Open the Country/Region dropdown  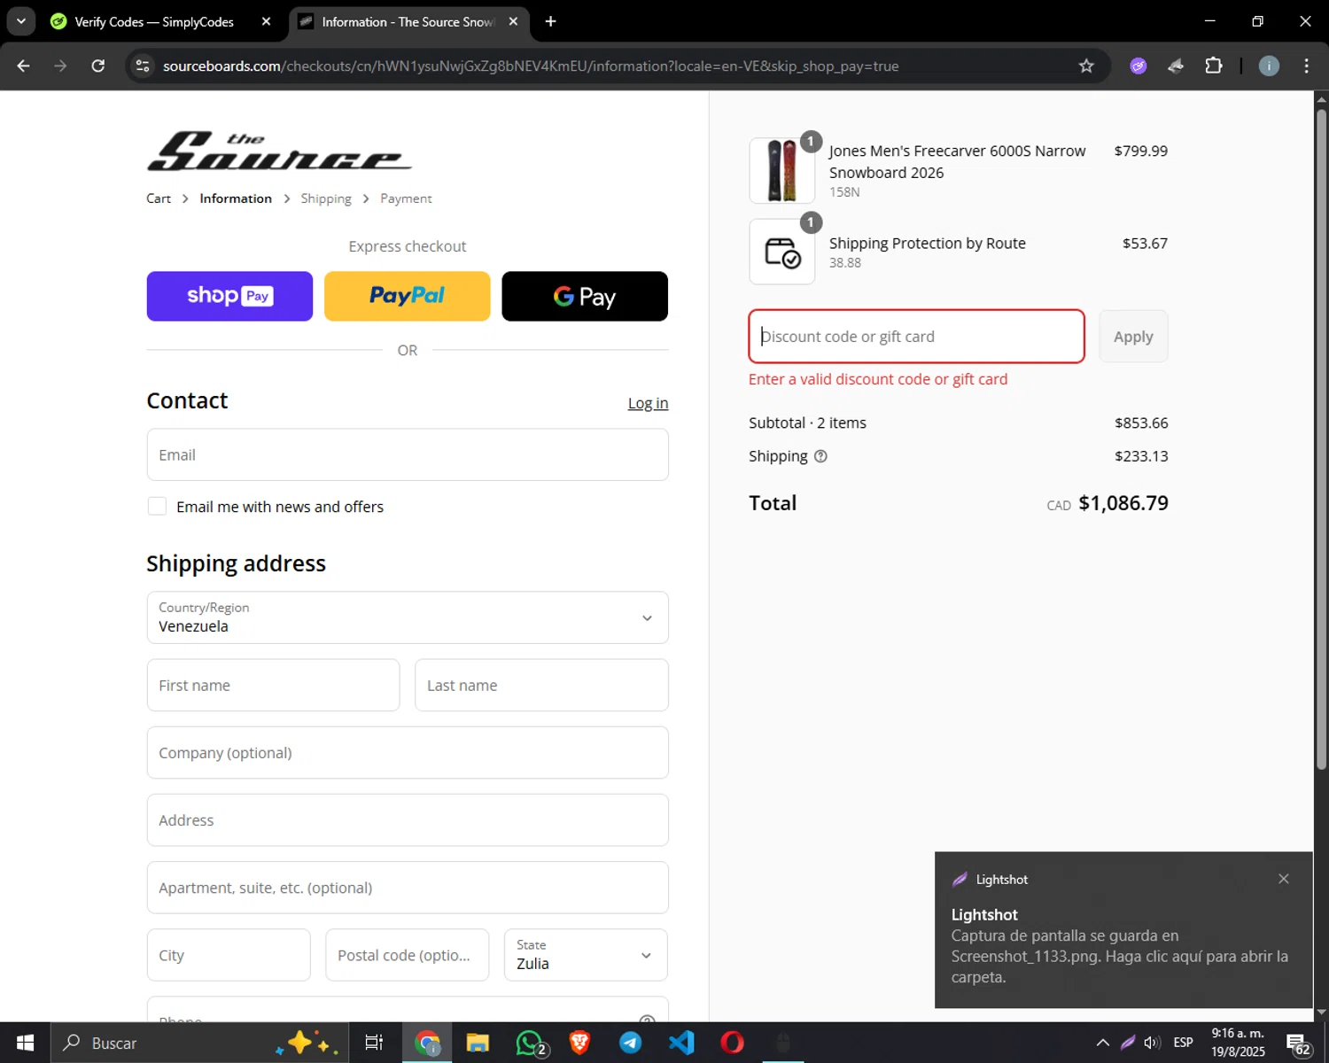pyautogui.click(x=408, y=617)
